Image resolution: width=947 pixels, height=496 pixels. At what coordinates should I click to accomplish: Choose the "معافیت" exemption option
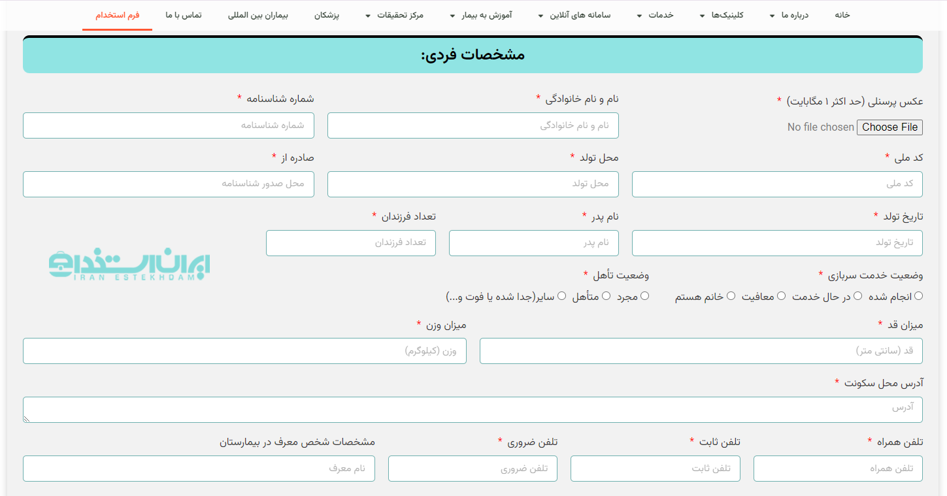[781, 295]
